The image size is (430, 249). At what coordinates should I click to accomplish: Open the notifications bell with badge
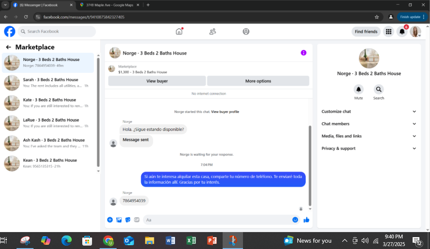click(402, 31)
